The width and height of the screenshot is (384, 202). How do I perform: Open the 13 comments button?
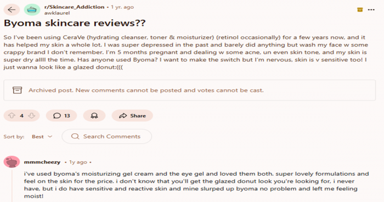[x=61, y=116]
